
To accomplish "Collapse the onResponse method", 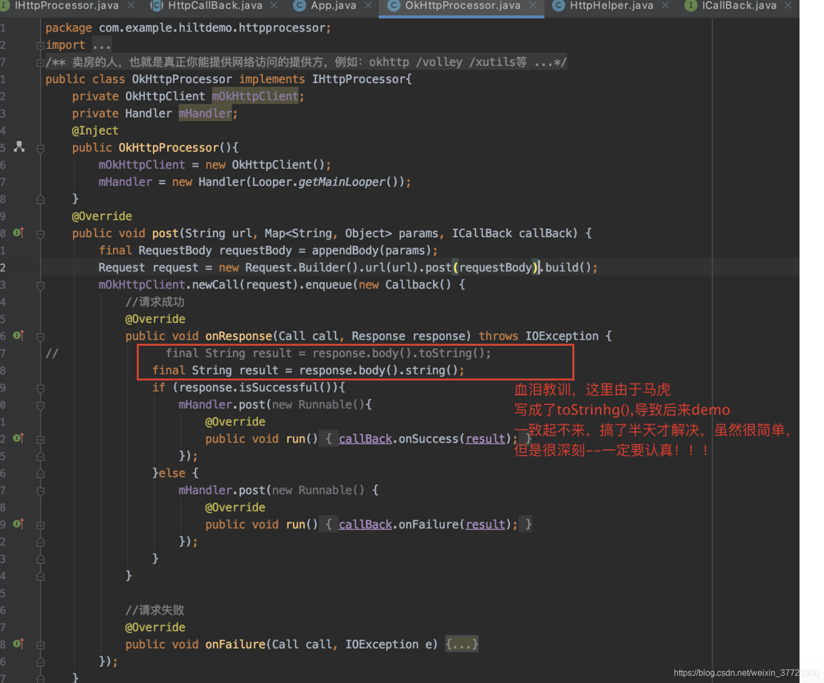I will tap(40, 337).
